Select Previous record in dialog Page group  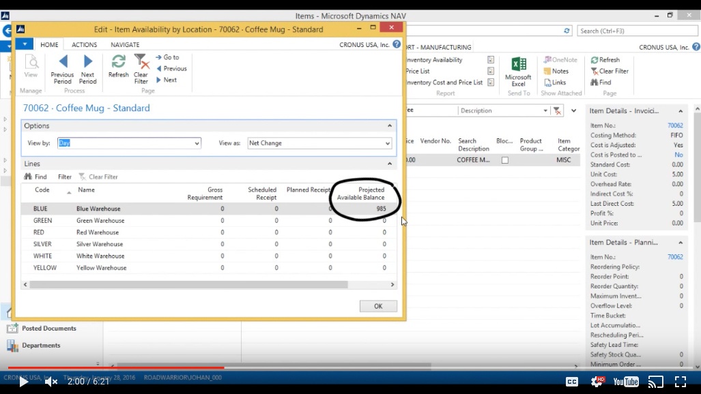[171, 68]
